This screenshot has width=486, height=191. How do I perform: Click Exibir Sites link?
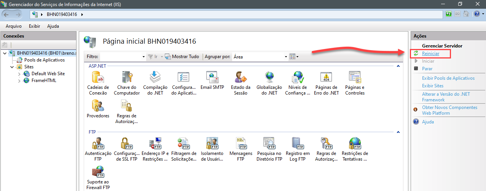433,86
